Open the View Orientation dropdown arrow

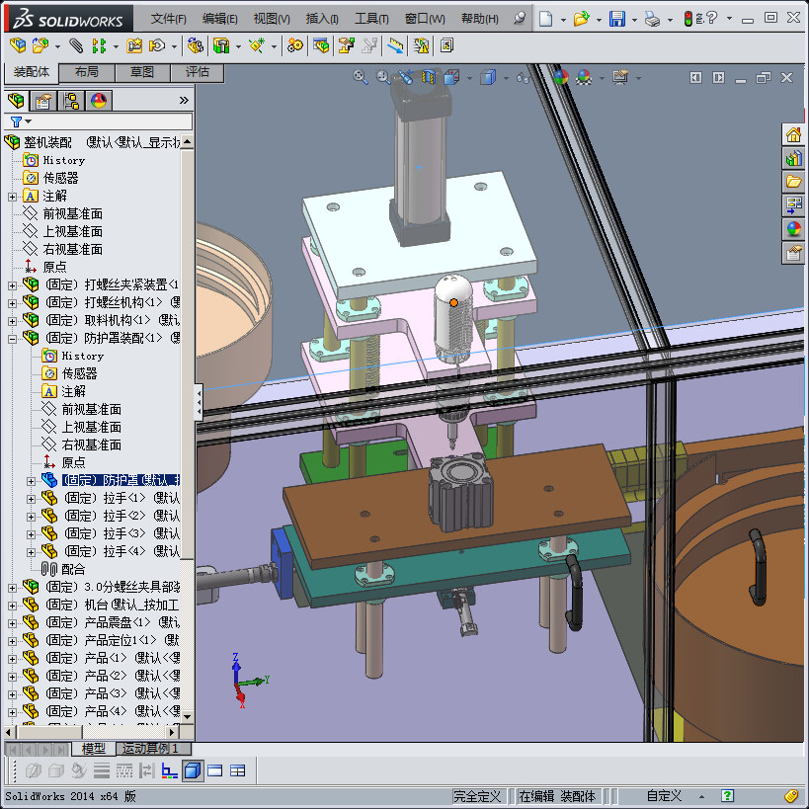pyautogui.click(x=469, y=78)
